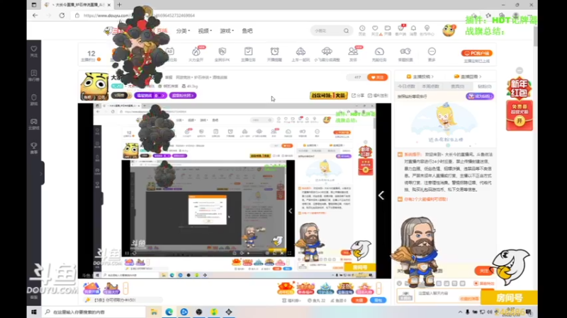Open a new browser tab with plus

pos(119,5)
